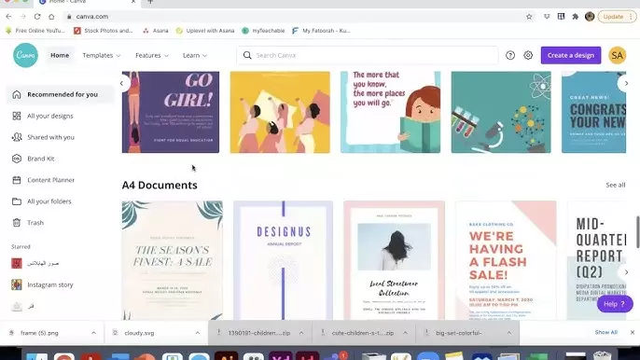Close the downloads bar

point(633,332)
